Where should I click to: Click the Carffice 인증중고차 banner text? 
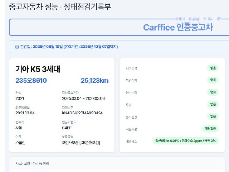click(178, 27)
